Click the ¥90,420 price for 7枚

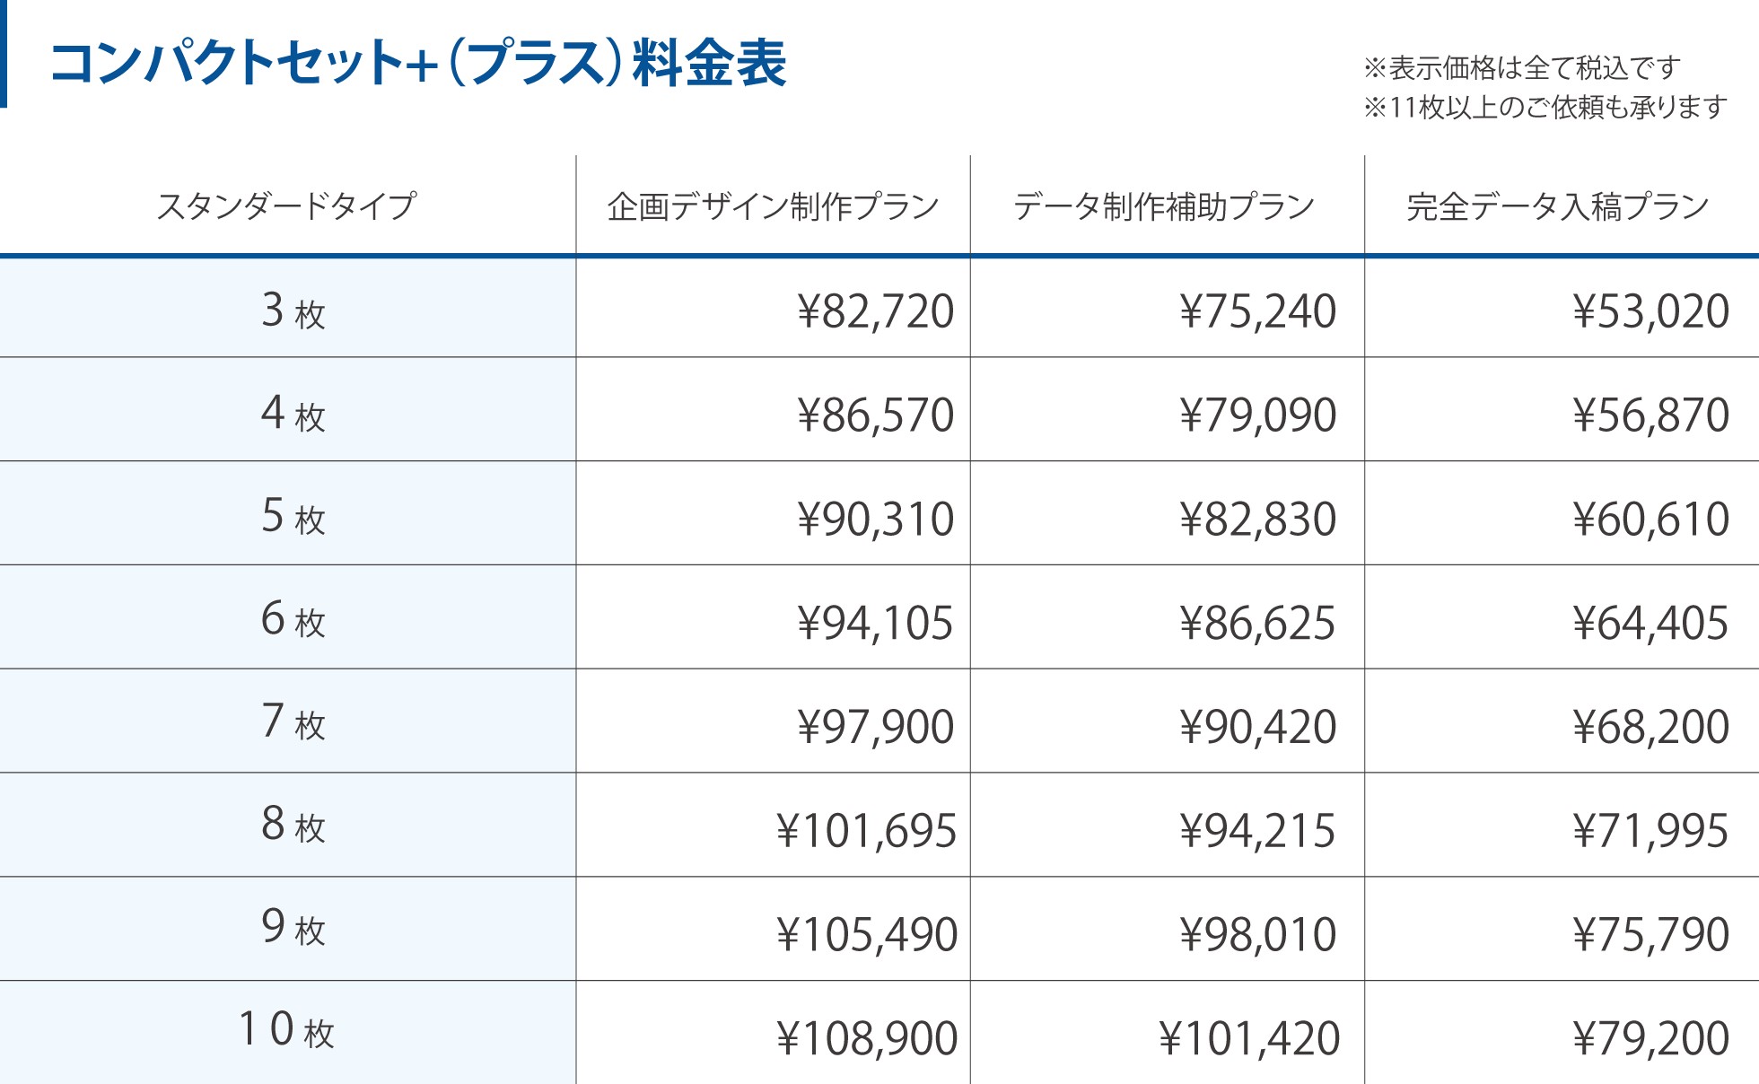(1257, 727)
